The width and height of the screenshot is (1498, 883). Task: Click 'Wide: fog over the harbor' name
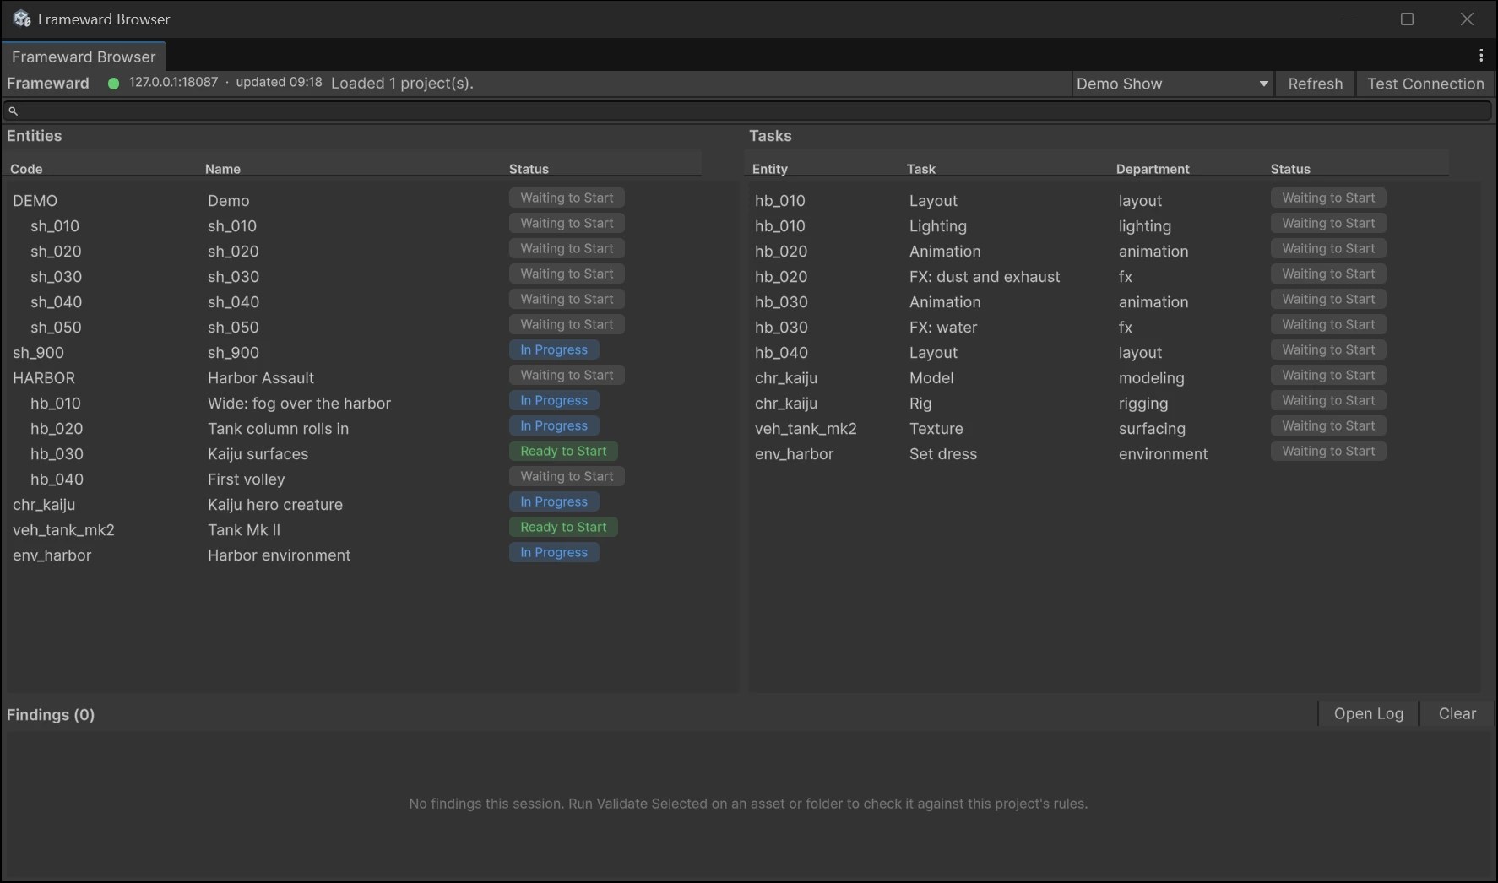coord(299,403)
